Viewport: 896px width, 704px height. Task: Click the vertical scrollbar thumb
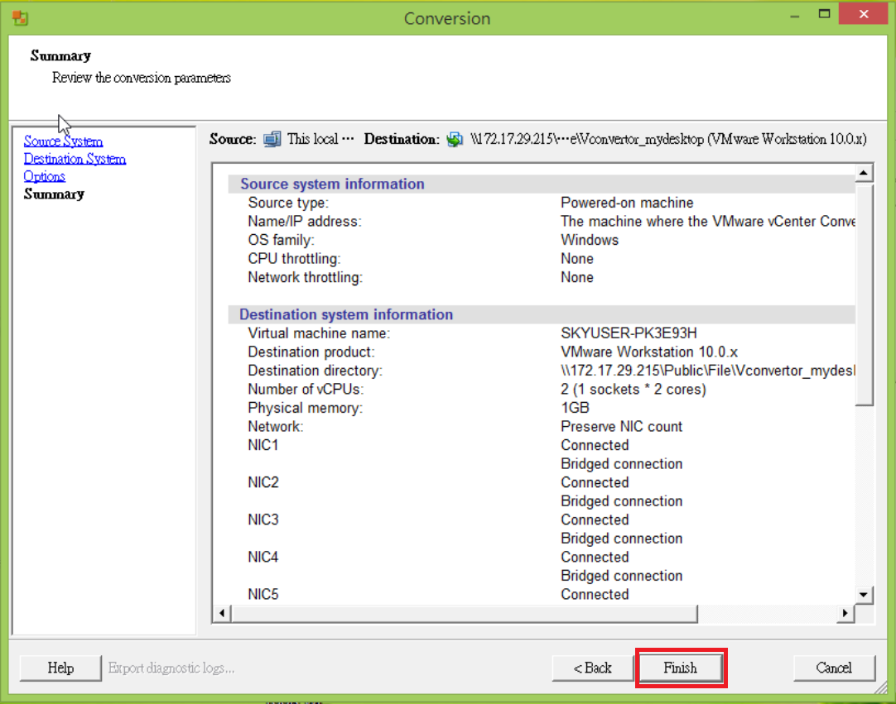pos(864,294)
